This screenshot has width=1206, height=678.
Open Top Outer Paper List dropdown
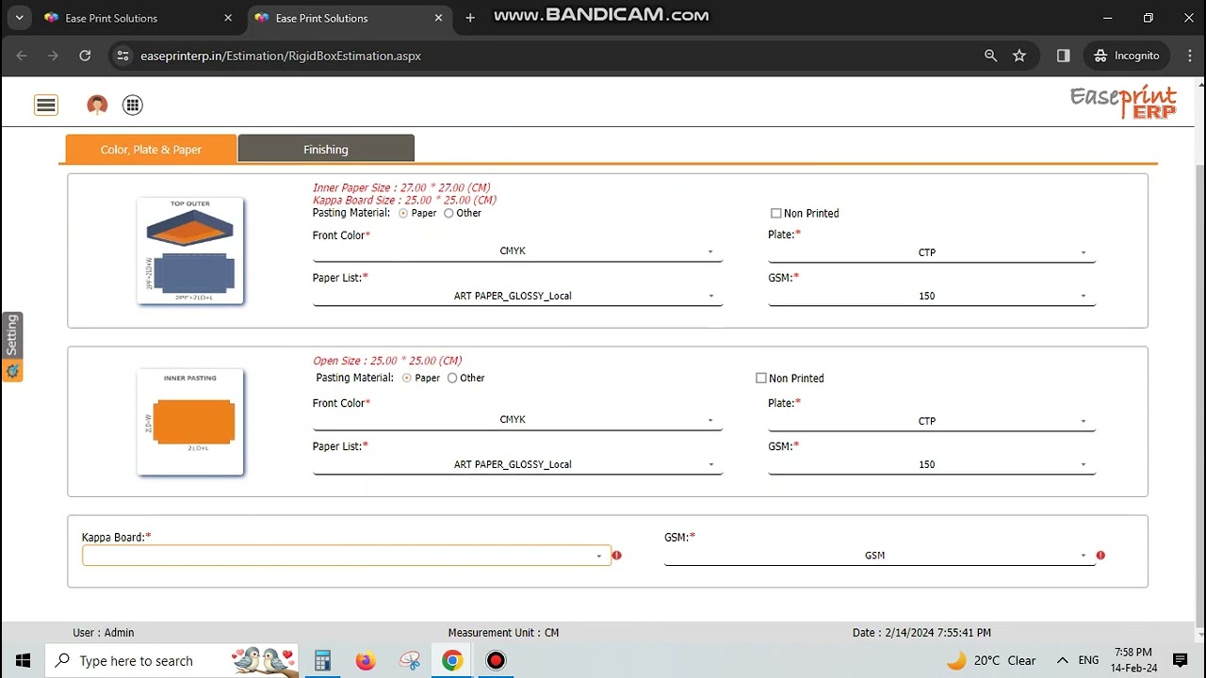pos(517,296)
